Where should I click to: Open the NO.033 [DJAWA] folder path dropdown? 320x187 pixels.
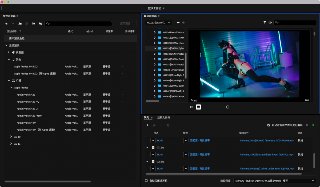tap(158, 23)
